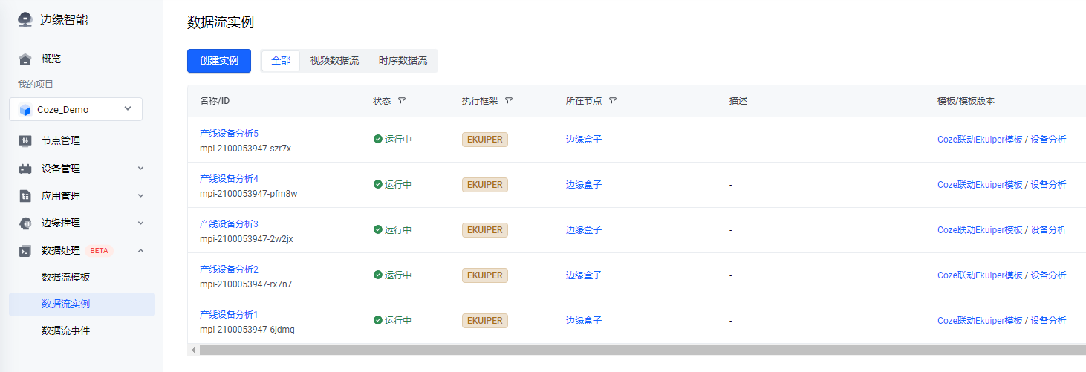
Task: Expand the 边缘推理 submenu chevron
Action: click(140, 223)
